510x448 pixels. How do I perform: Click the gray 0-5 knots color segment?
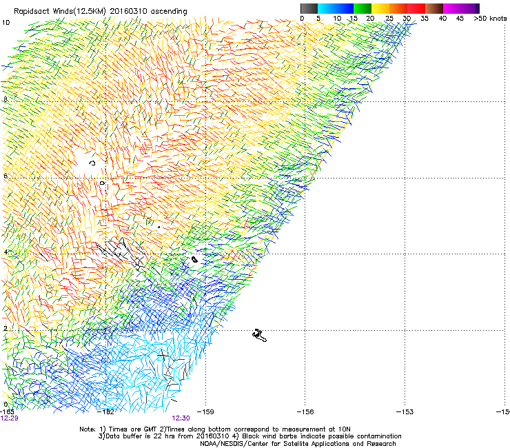(x=309, y=8)
